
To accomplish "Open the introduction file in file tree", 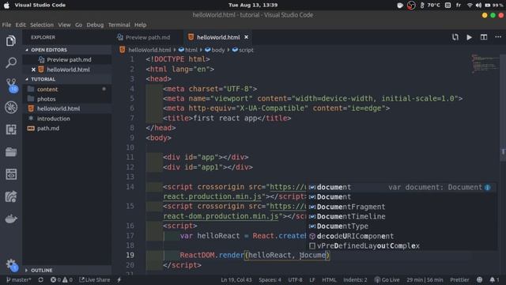I will (x=67, y=119).
